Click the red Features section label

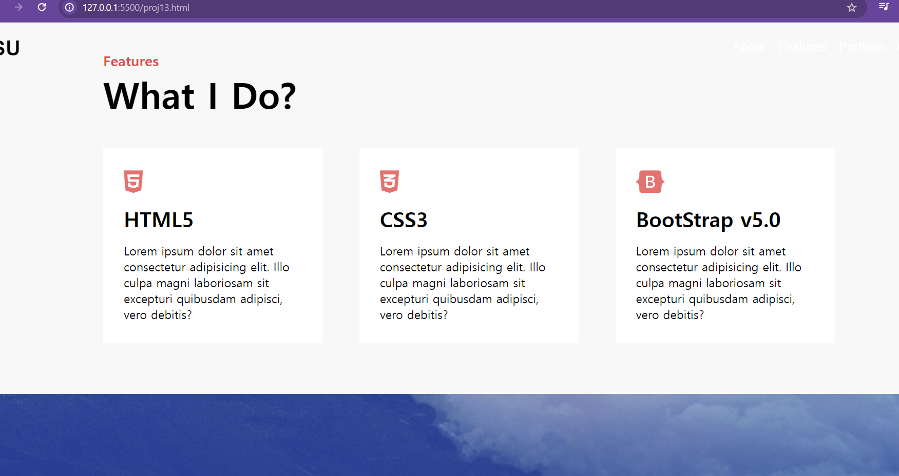(131, 62)
